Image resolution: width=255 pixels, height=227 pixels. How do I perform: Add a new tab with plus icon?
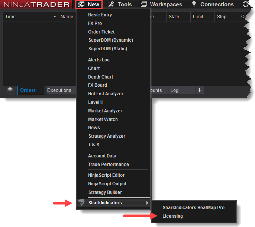(200, 90)
